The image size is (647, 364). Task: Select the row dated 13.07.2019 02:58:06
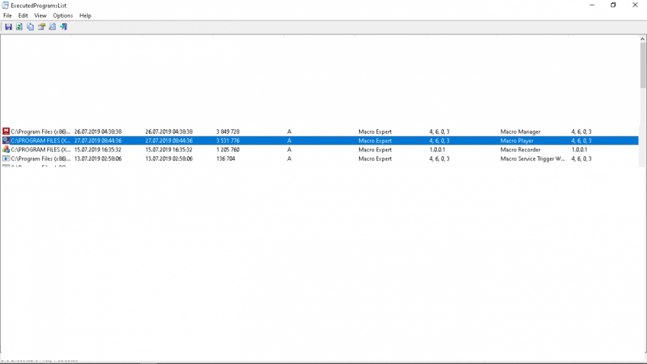point(98,159)
